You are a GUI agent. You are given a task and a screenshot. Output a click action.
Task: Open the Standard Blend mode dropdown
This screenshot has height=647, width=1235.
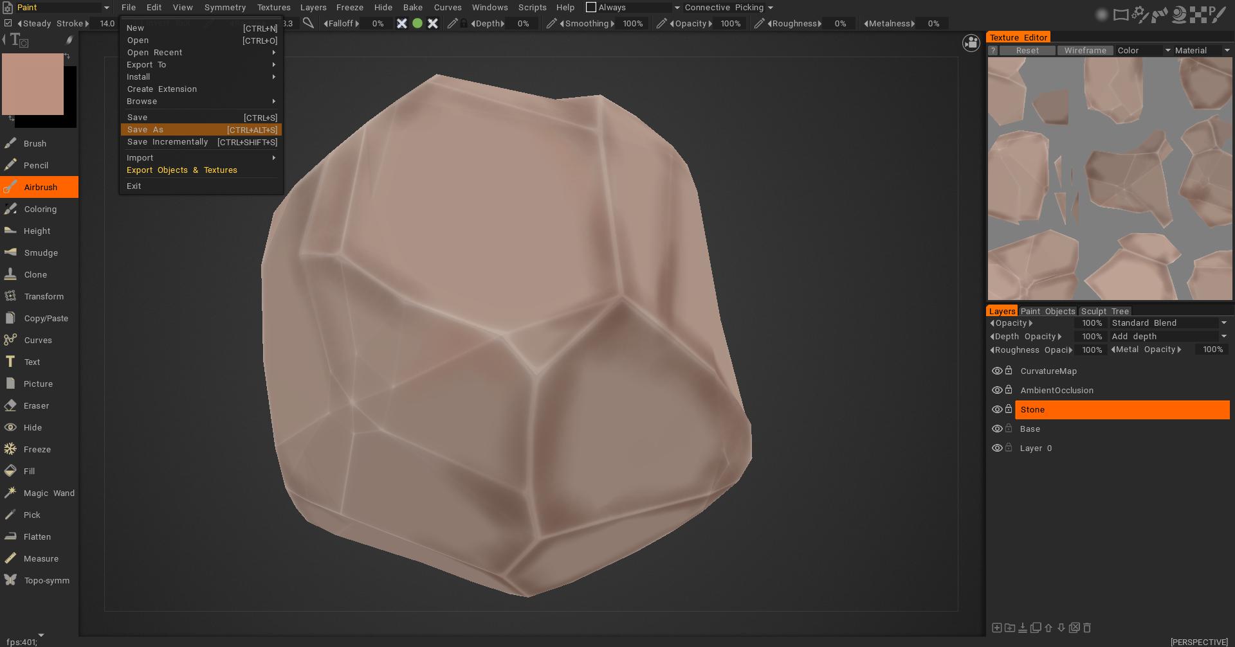1169,323
